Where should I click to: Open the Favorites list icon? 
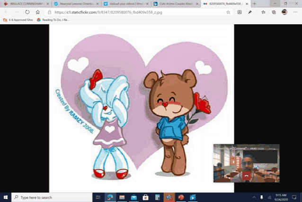coord(263,12)
